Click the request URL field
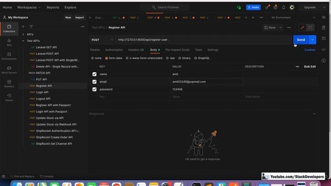The height and width of the screenshot is (186, 331). pyautogui.click(x=203, y=40)
